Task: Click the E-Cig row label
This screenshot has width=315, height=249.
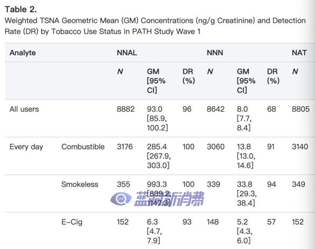Action: click(x=72, y=222)
